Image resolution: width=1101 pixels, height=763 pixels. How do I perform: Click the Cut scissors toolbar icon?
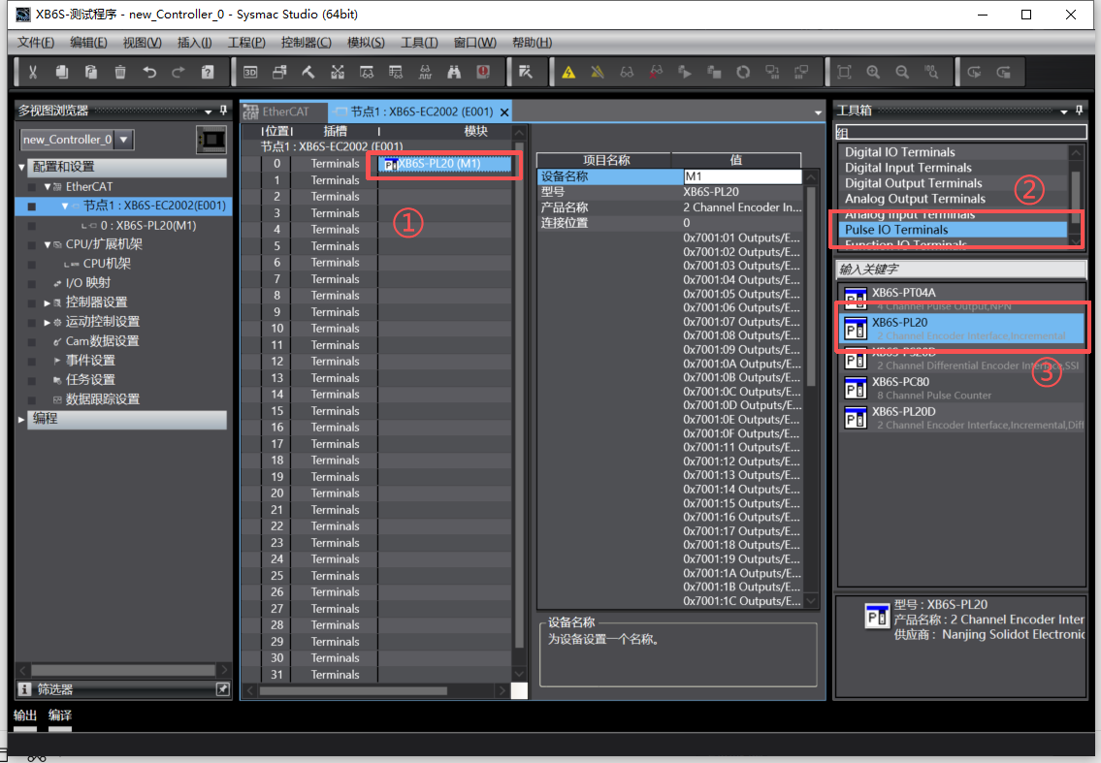(x=32, y=72)
